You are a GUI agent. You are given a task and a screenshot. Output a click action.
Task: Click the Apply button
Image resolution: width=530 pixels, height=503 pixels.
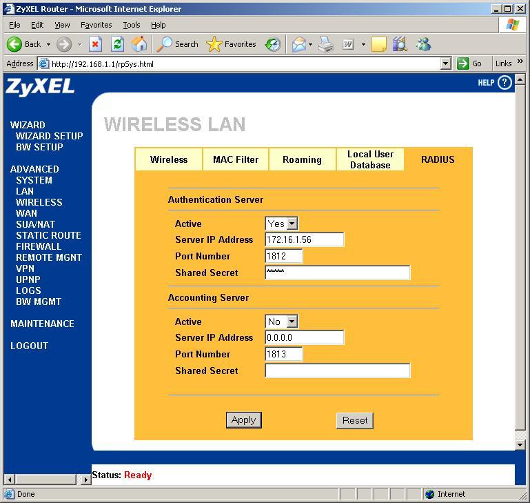click(244, 420)
